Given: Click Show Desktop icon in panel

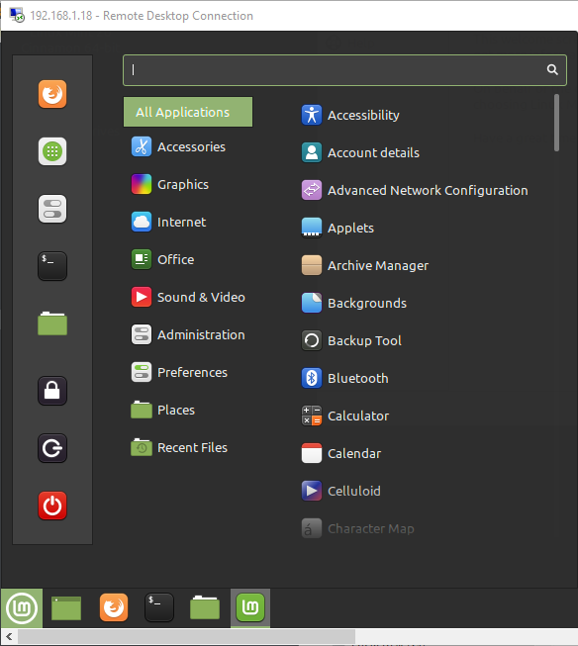Looking at the screenshot, I should point(66,608).
